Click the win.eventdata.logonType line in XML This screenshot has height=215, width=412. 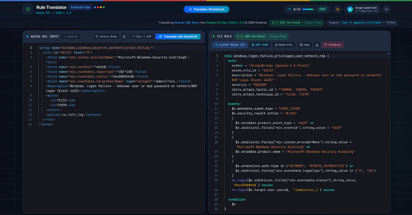(96, 72)
